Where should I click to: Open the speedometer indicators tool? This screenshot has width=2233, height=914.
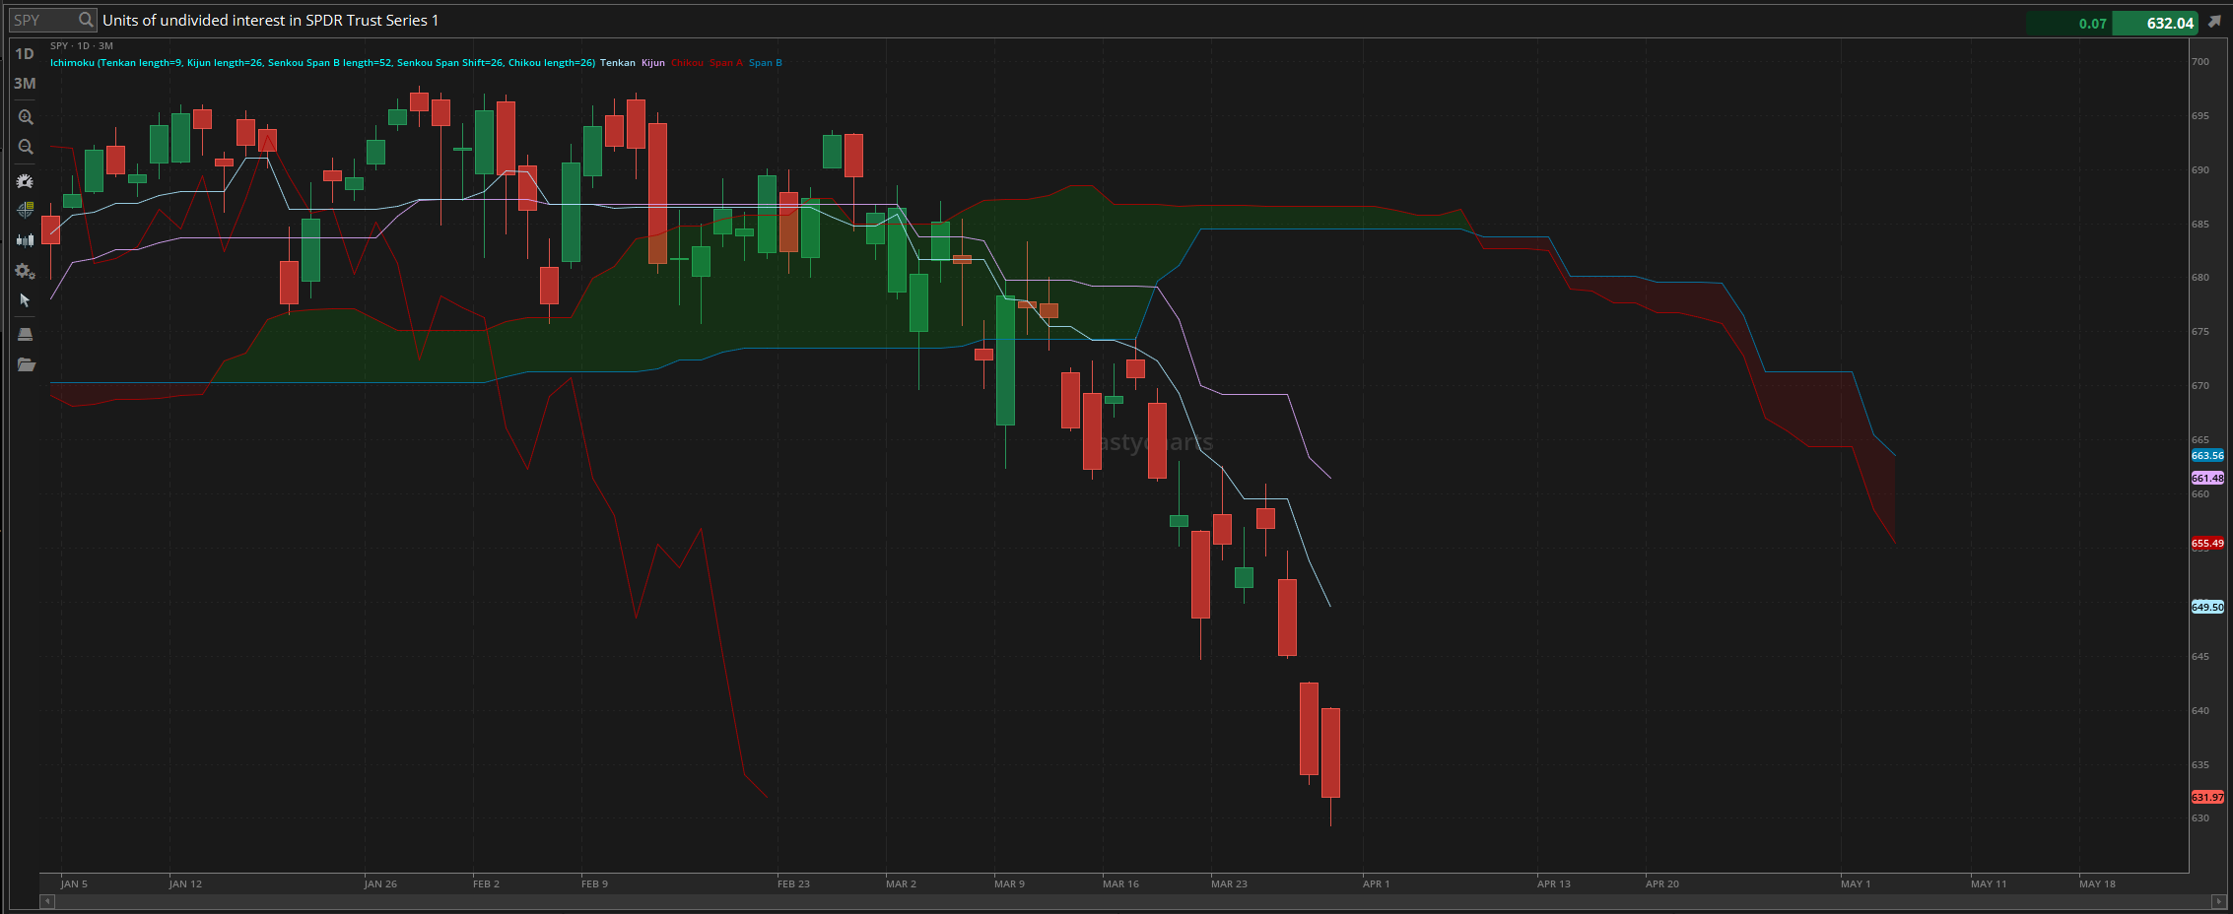(x=26, y=181)
